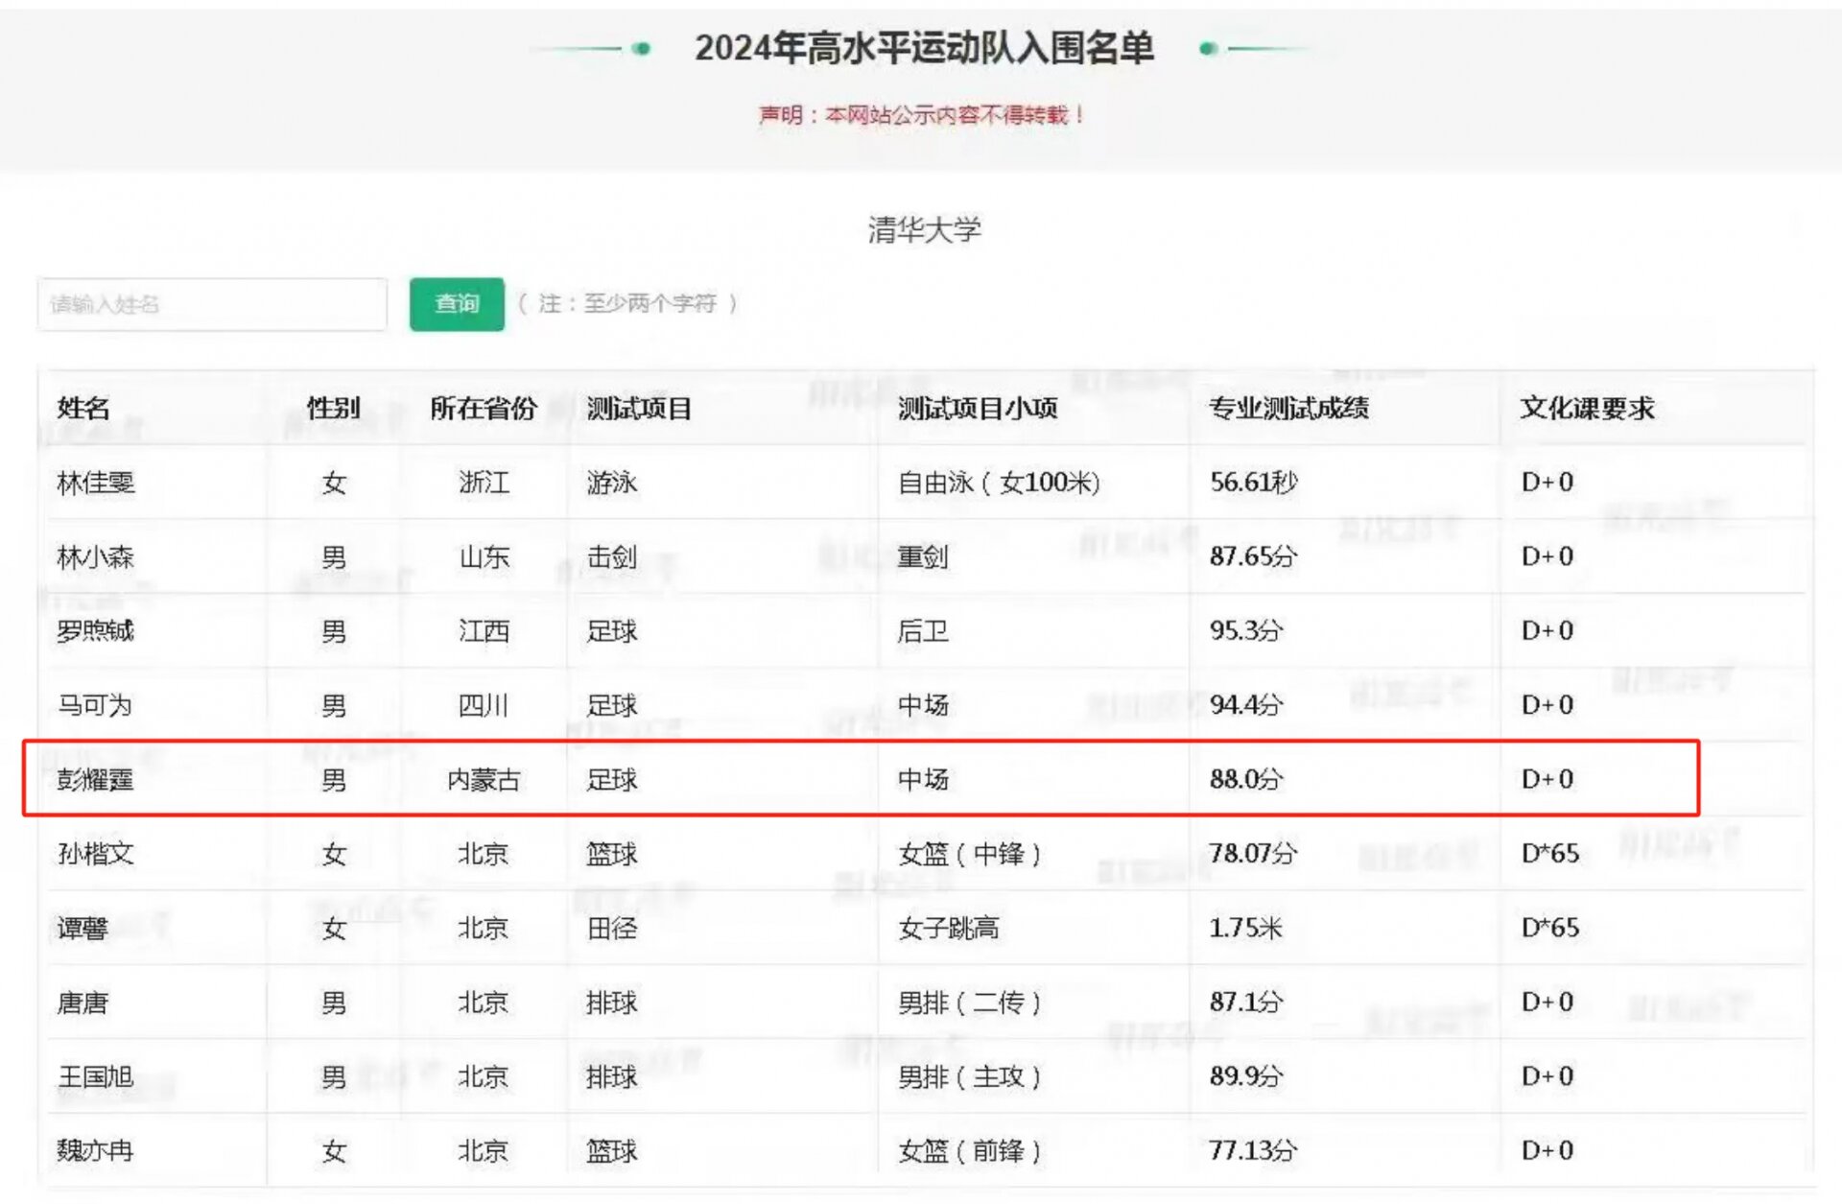
Task: Select the name 林小森
Action: click(96, 557)
